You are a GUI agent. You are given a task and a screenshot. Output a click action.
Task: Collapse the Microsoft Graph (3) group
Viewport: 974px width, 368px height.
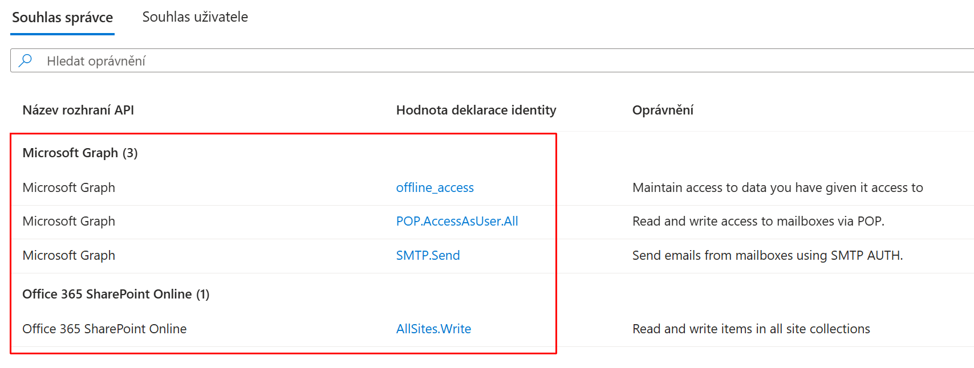(x=80, y=153)
